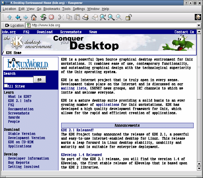This screenshot has height=178, width=203.
Task: Open the Settings menu
Action: coord(79,9)
